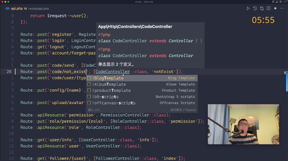Toggle the bottom panel layout icon
288x161 pixels.
tap(277, 2)
